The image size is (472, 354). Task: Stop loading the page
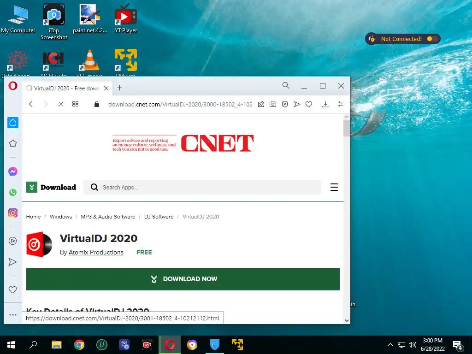click(60, 104)
